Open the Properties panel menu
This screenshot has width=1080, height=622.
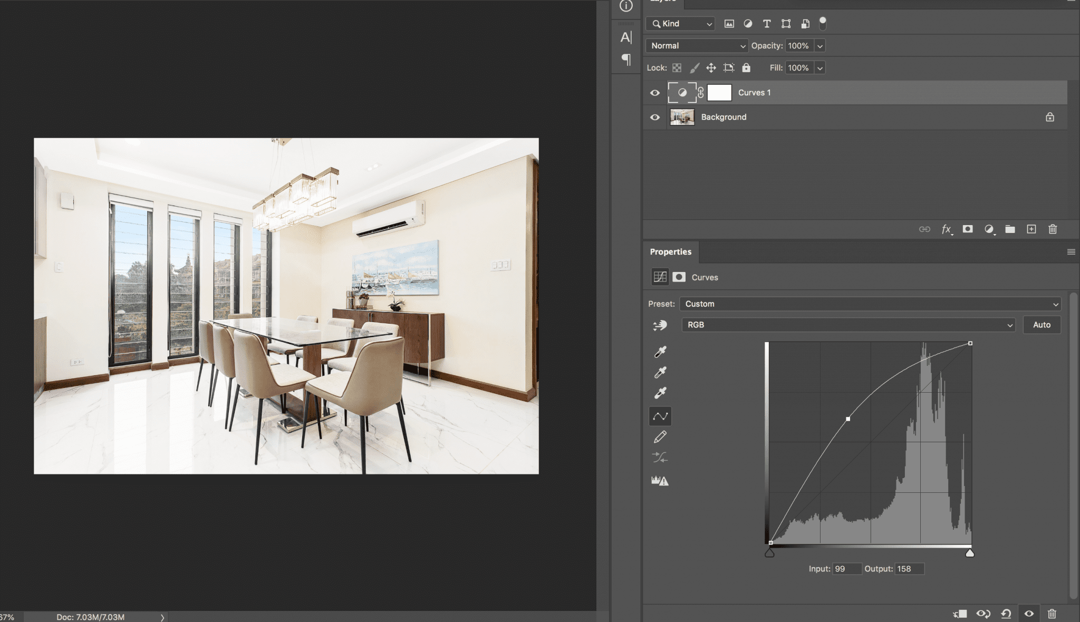click(x=1070, y=251)
